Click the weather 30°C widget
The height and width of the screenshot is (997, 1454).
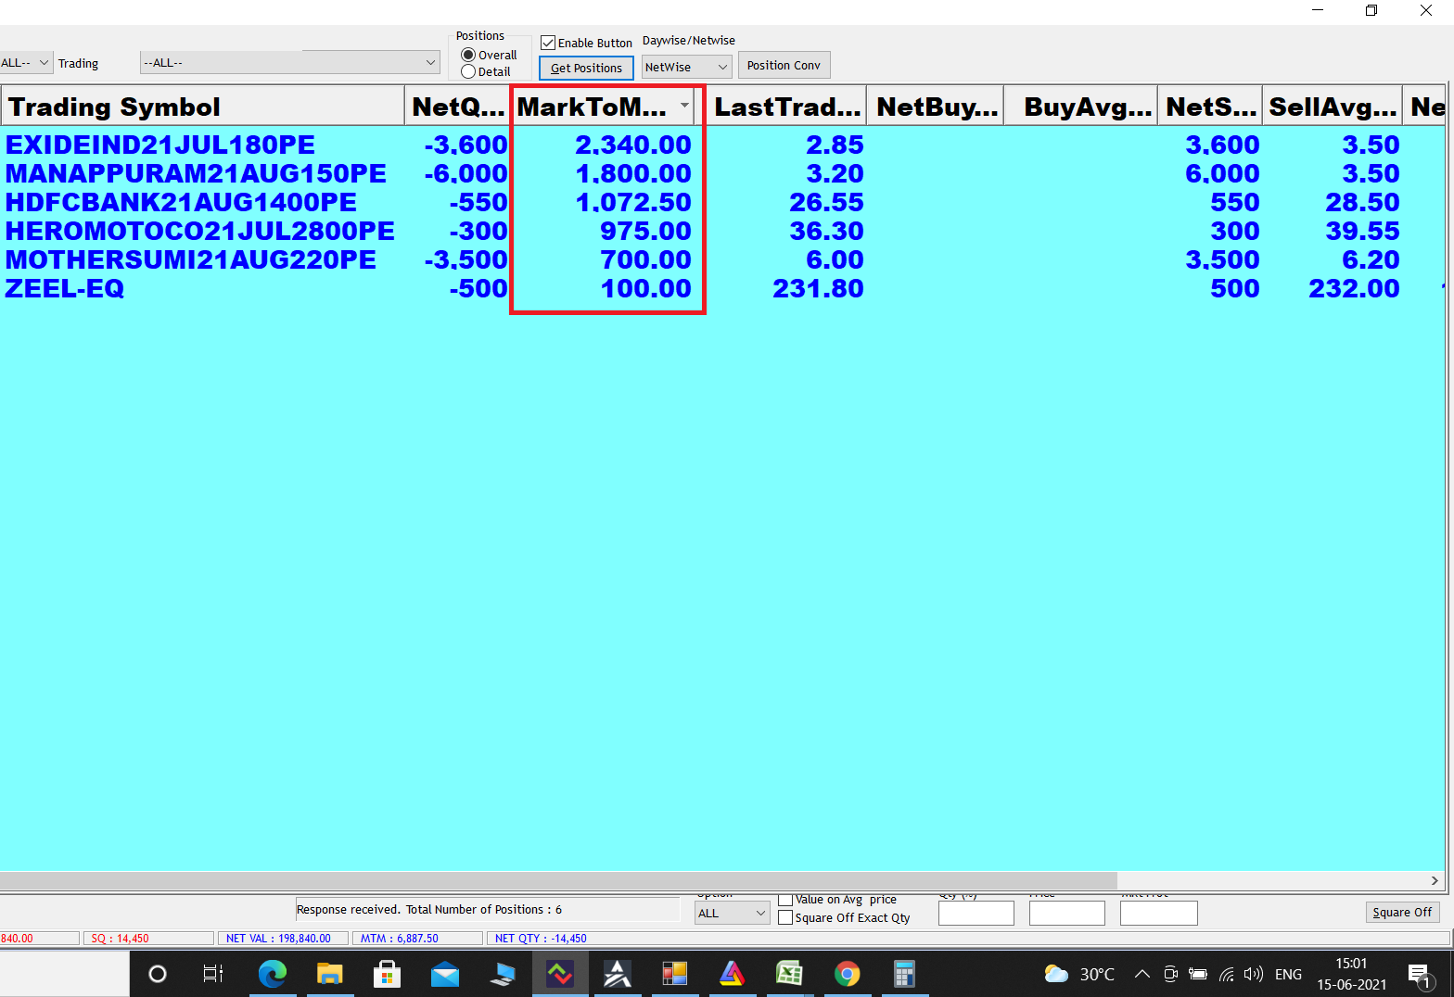tap(1079, 974)
